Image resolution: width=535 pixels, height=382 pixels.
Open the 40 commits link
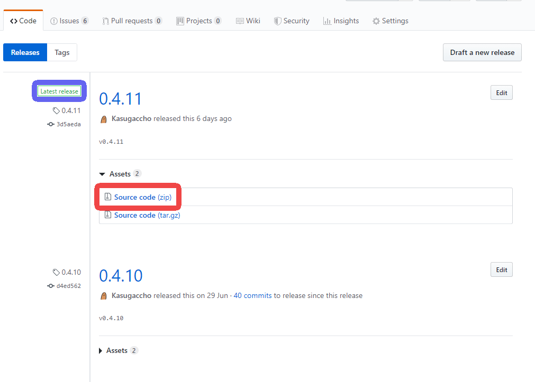[x=252, y=295]
